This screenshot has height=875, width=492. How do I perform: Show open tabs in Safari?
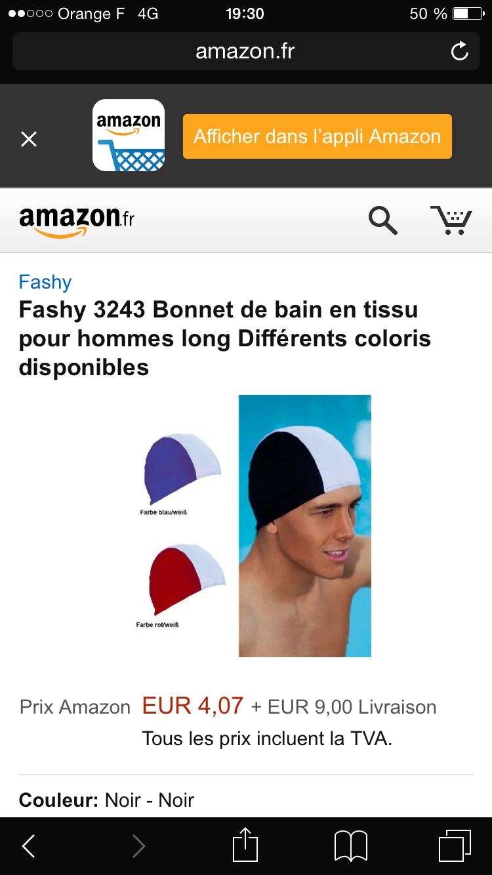click(455, 846)
